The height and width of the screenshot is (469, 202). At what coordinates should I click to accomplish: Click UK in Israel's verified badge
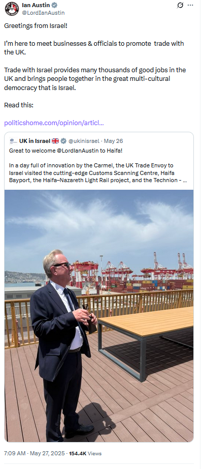[63, 141]
